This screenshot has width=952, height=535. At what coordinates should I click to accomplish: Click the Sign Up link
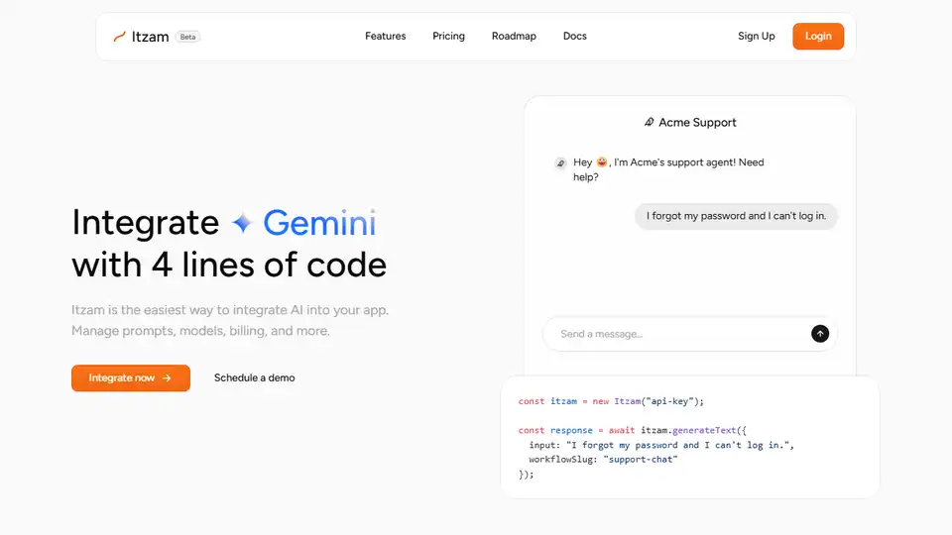[756, 37]
